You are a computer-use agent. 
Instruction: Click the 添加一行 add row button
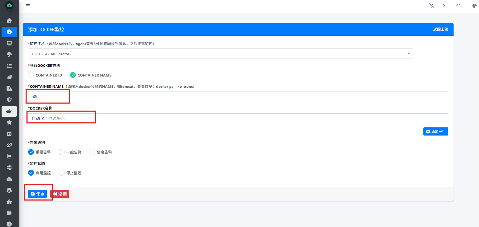click(x=435, y=132)
